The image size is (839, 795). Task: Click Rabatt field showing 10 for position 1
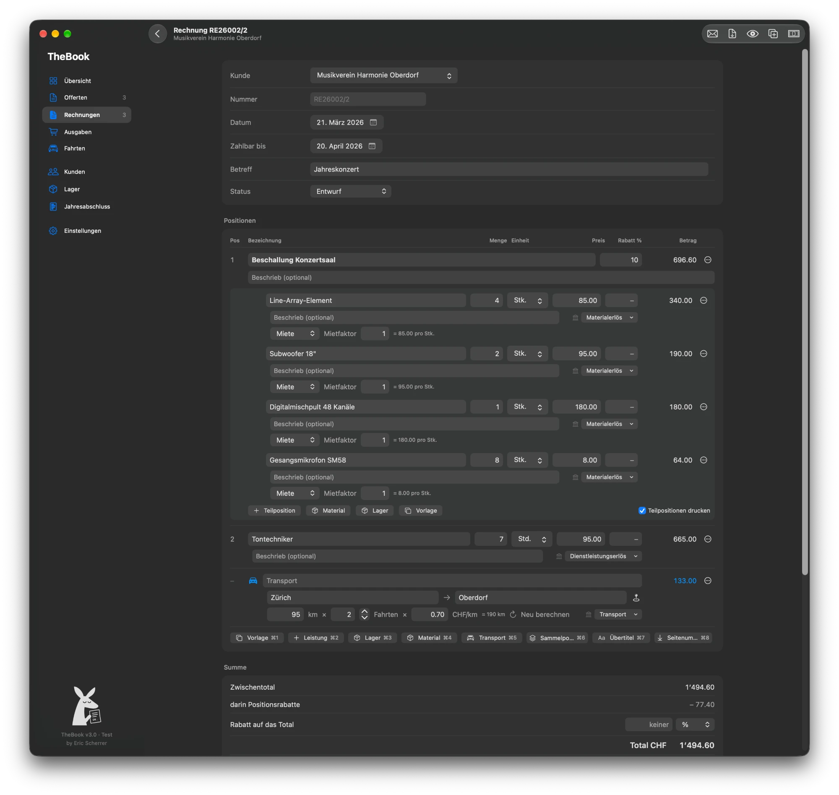point(621,260)
